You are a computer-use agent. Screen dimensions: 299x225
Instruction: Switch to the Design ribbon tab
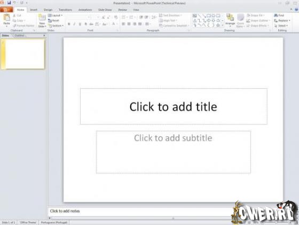click(x=48, y=10)
